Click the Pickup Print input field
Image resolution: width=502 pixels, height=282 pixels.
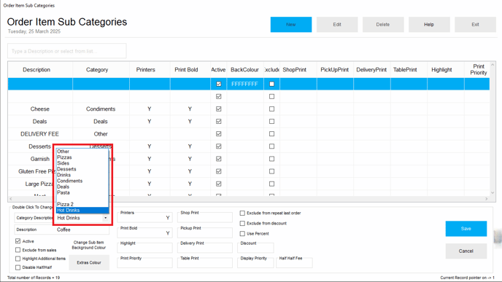point(205,232)
